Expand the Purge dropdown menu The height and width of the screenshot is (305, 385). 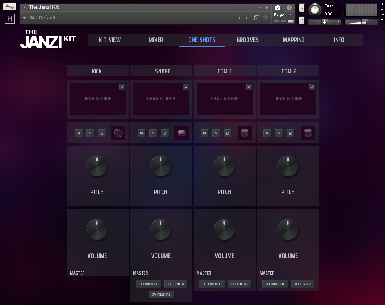(x=290, y=15)
